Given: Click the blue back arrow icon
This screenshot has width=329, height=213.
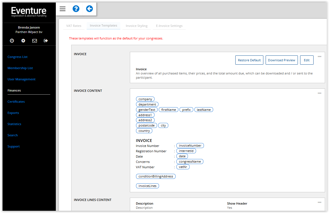Looking at the screenshot, I should coord(89,9).
